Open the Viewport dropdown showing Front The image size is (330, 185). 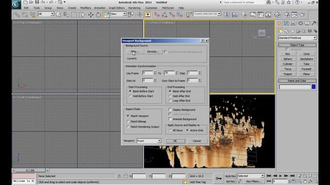coord(149,141)
